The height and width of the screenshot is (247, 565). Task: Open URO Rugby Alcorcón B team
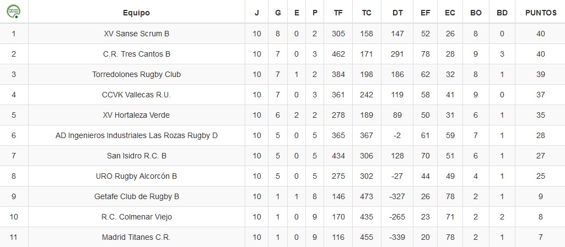coord(136,176)
